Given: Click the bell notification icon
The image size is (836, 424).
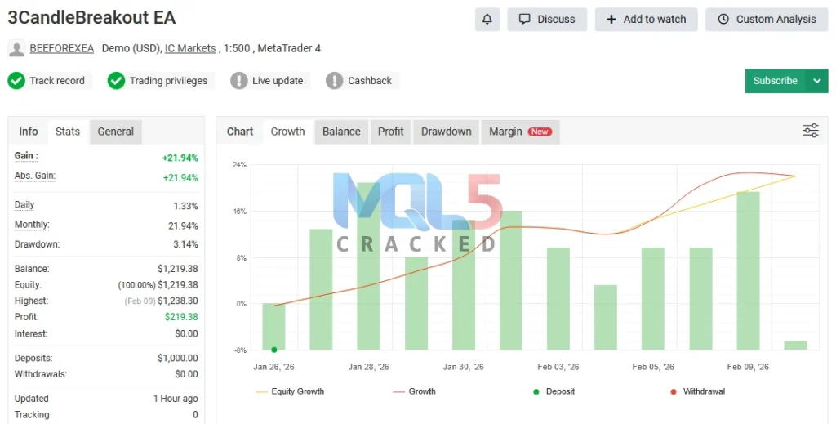Looking at the screenshot, I should 487,20.
